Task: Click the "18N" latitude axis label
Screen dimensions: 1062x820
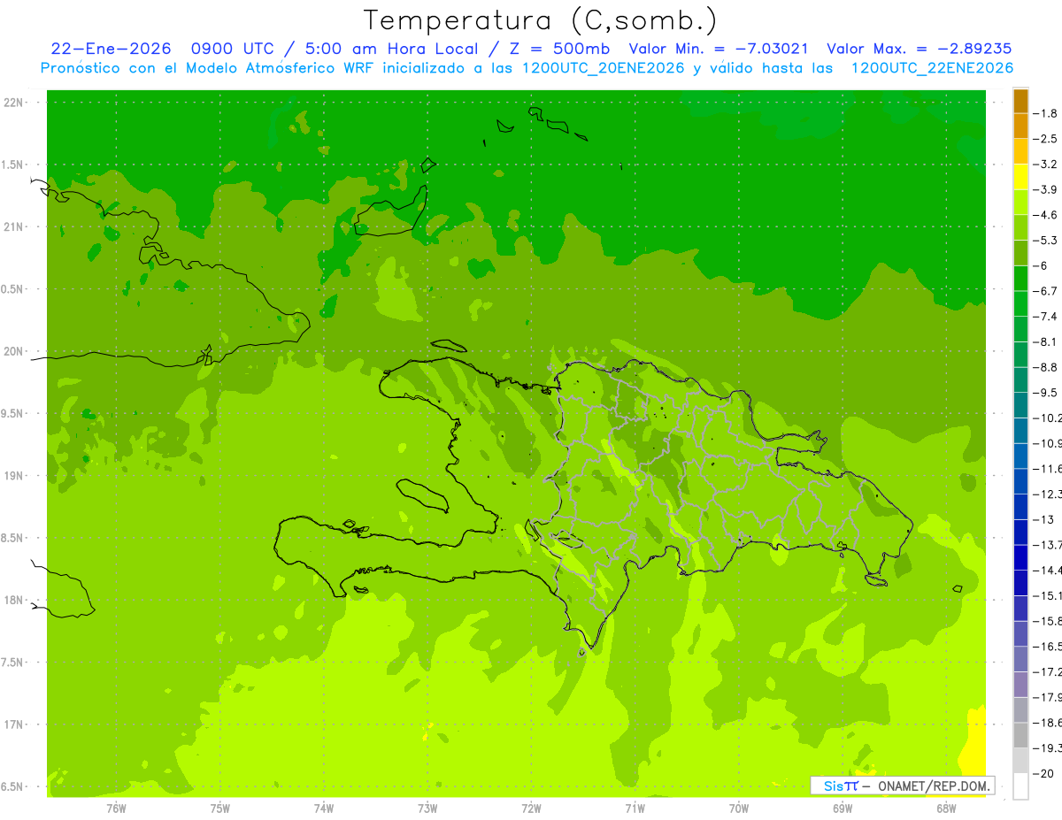Action: [15, 601]
